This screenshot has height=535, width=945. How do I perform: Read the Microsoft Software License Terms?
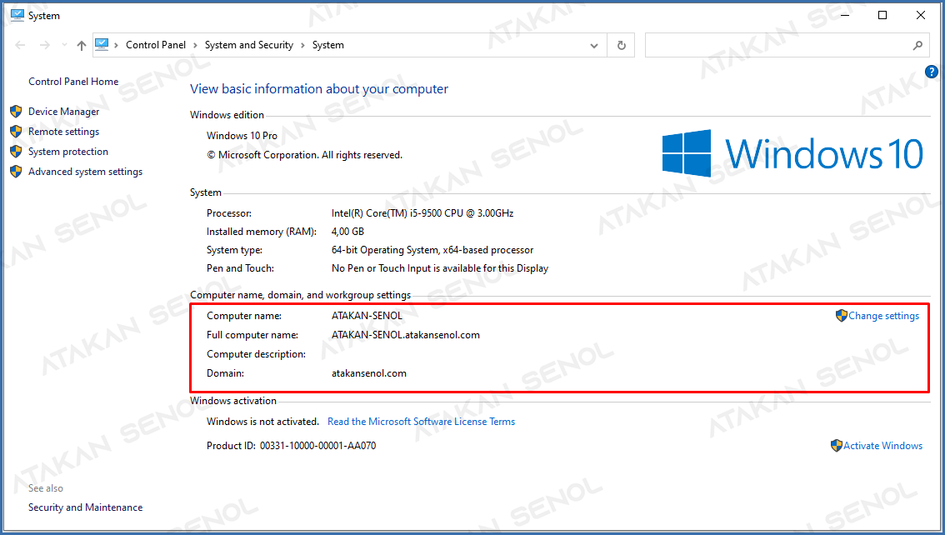[x=422, y=422]
